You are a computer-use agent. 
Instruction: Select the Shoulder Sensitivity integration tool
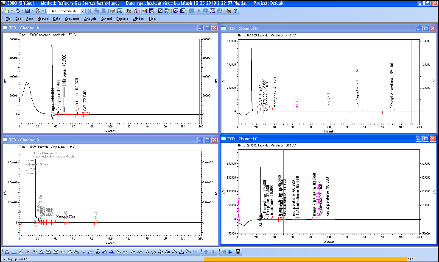(x=21, y=252)
